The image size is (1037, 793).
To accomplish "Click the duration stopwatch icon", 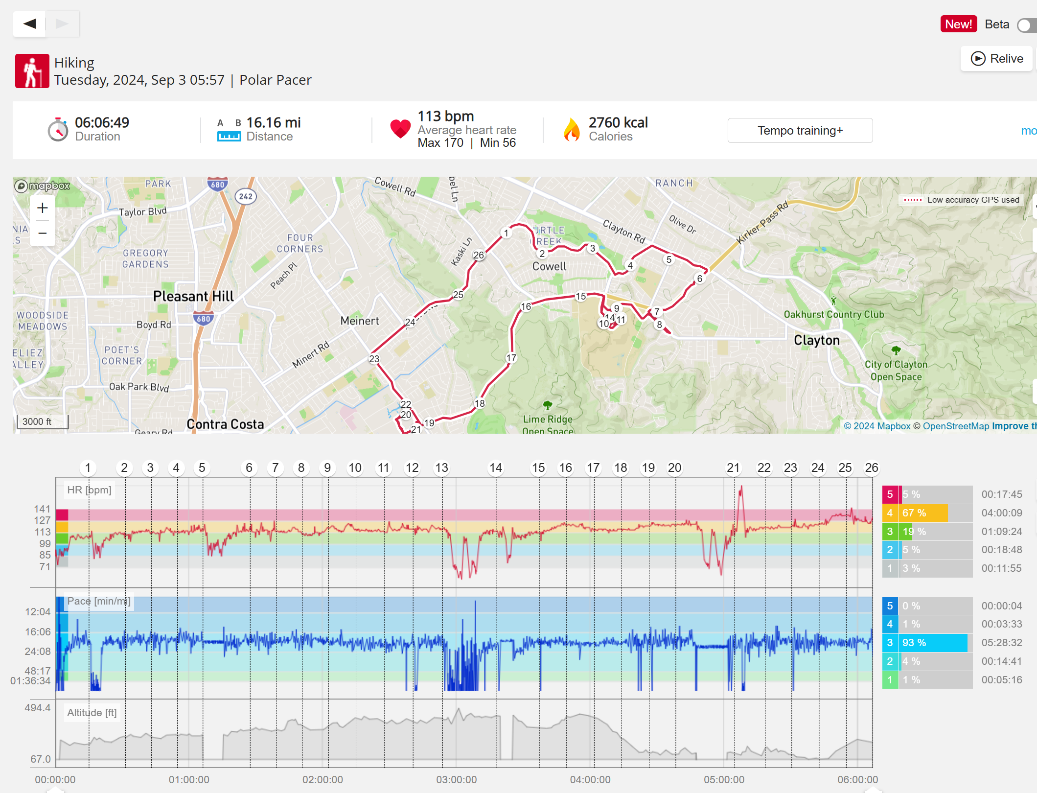I will click(x=58, y=130).
